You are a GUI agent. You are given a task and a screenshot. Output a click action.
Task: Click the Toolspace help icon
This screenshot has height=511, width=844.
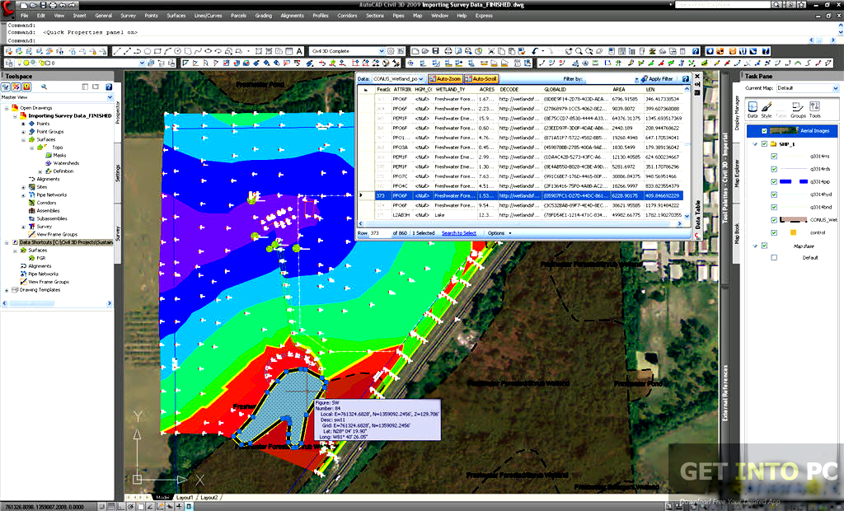click(x=109, y=87)
